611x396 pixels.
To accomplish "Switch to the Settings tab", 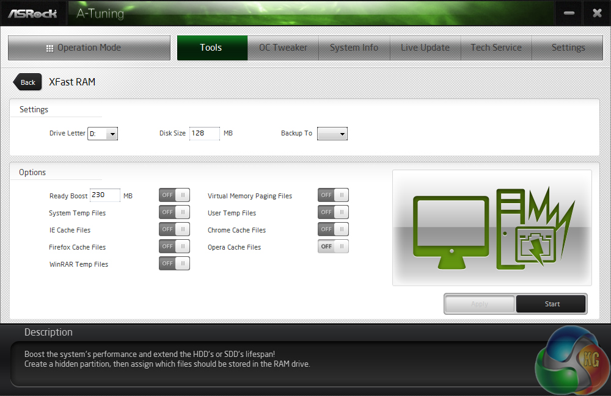I will point(568,48).
